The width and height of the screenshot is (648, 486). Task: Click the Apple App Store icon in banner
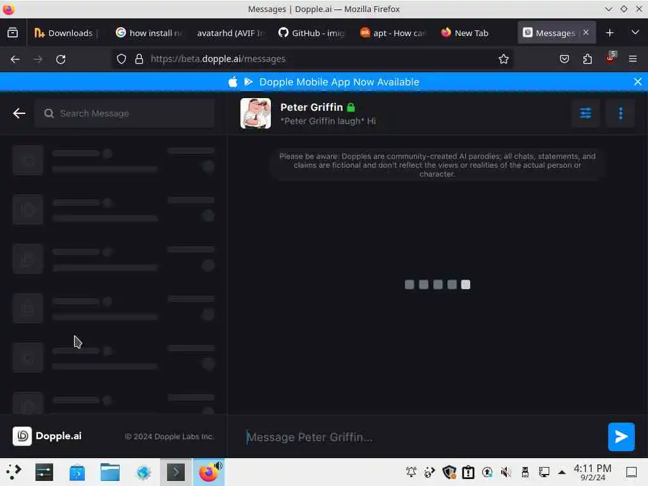point(233,82)
